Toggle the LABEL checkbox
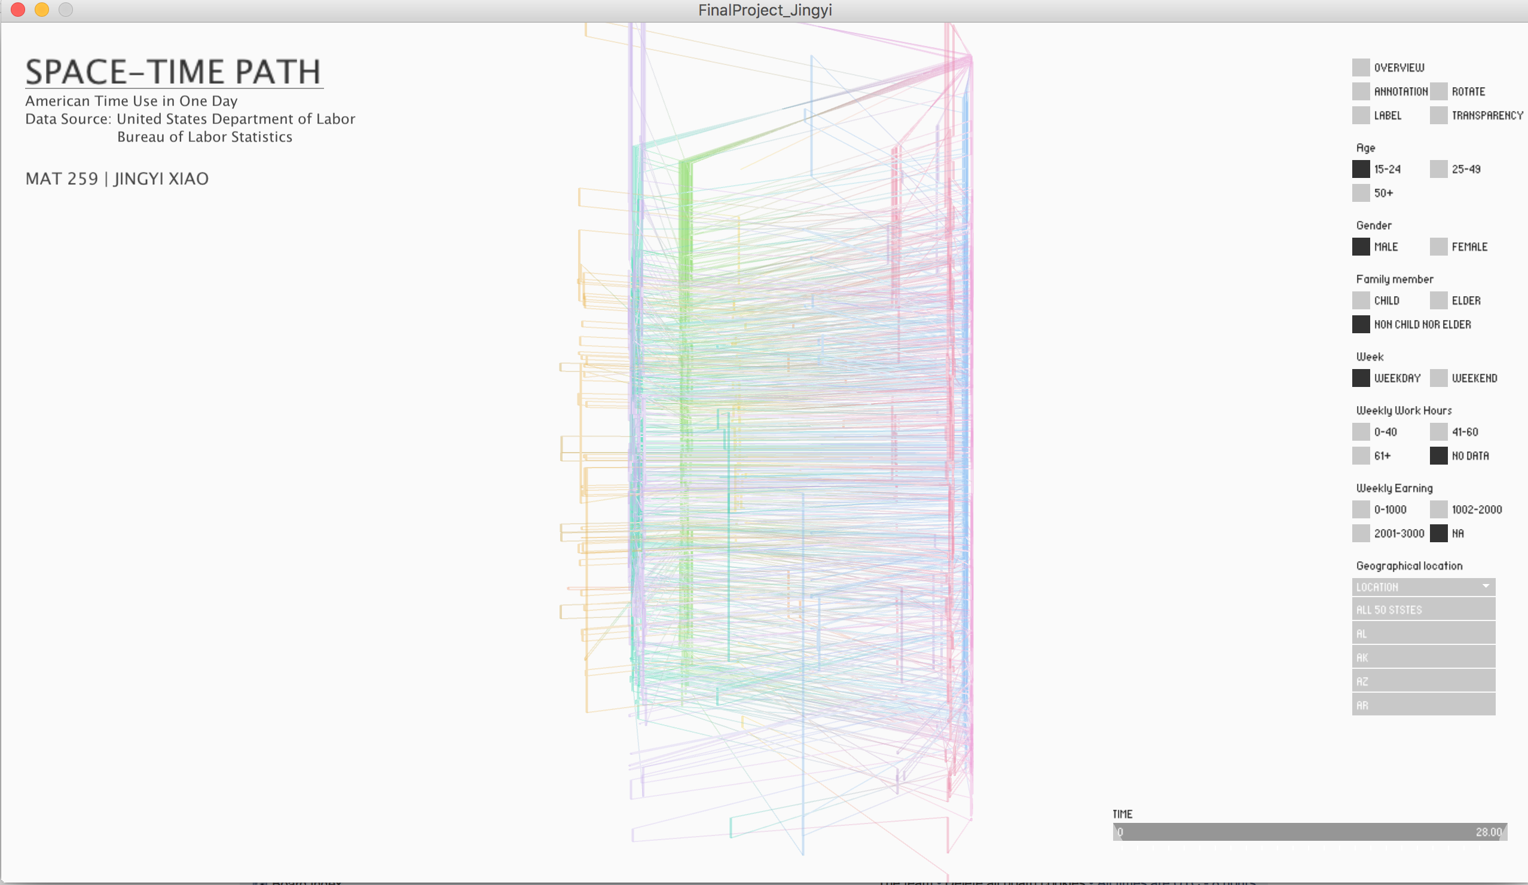The height and width of the screenshot is (885, 1528). (x=1361, y=115)
